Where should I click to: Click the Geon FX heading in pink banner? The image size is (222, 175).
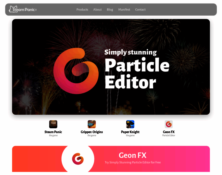point(133,155)
